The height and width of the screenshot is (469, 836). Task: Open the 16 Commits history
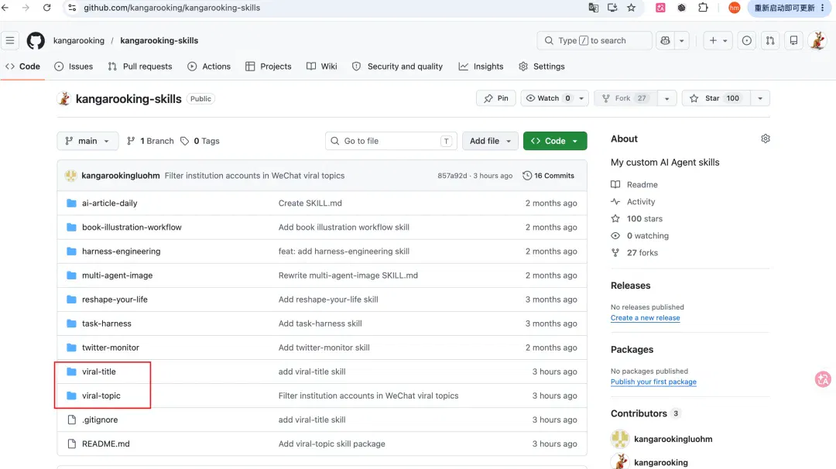[x=548, y=176]
